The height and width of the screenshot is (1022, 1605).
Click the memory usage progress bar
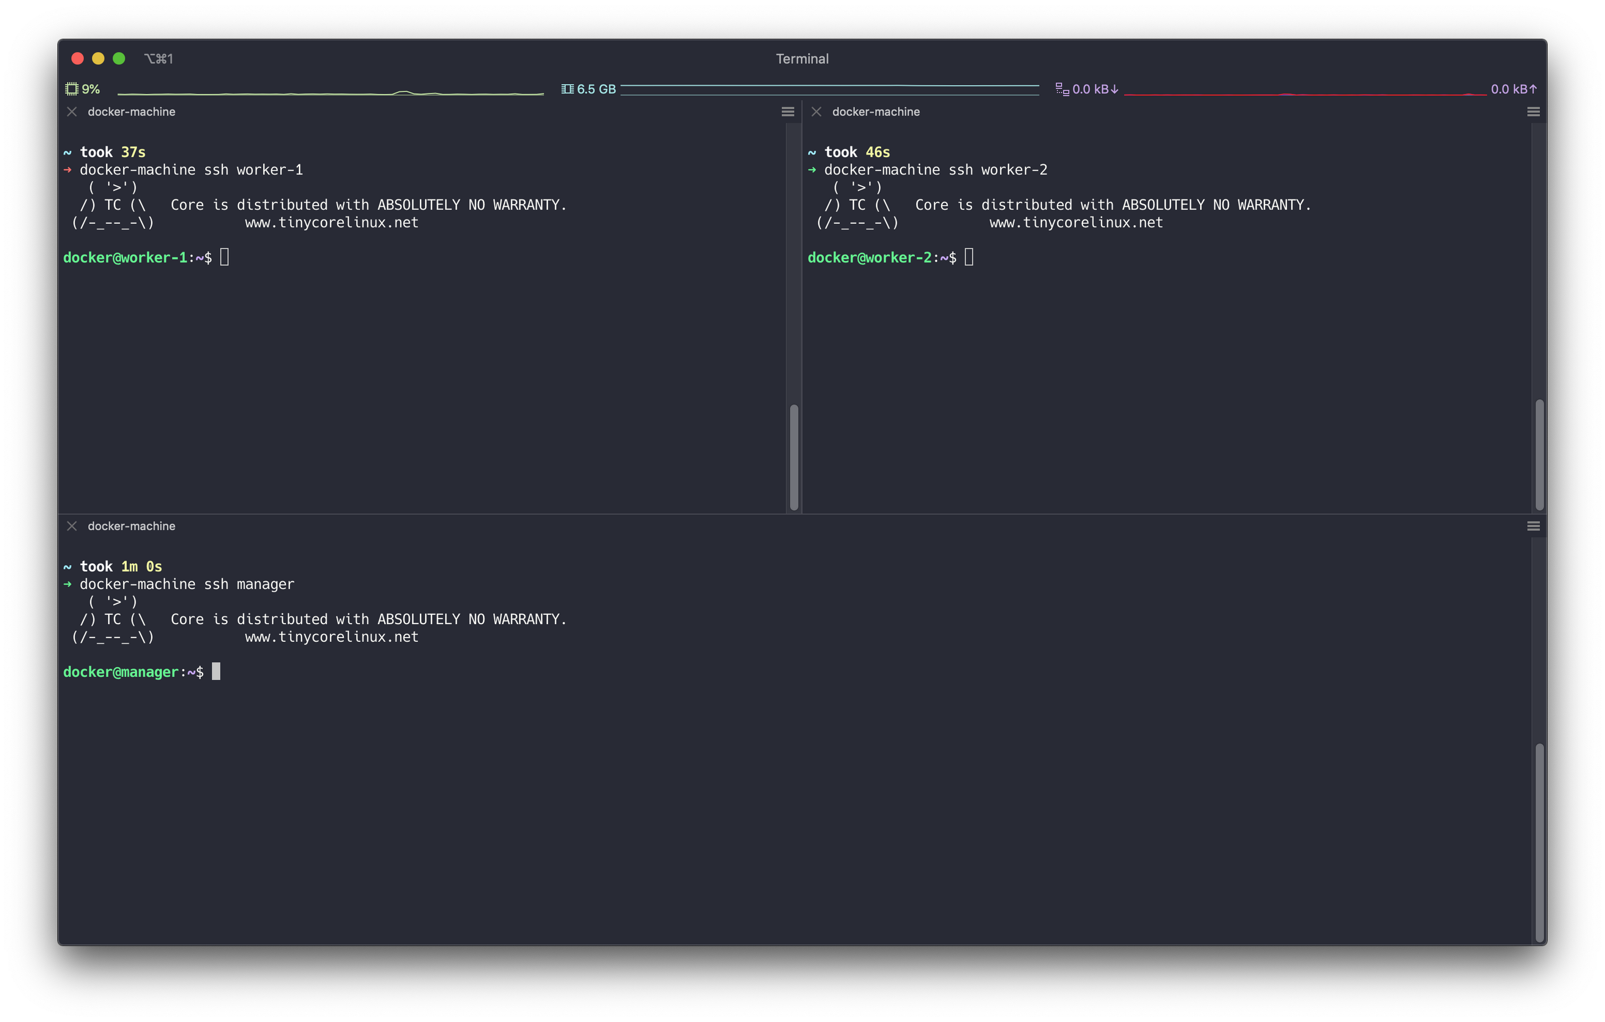[830, 88]
